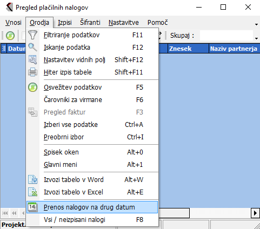This screenshot has width=260, height=229.
Task: Open the Šifranti menu
Action: (90, 23)
